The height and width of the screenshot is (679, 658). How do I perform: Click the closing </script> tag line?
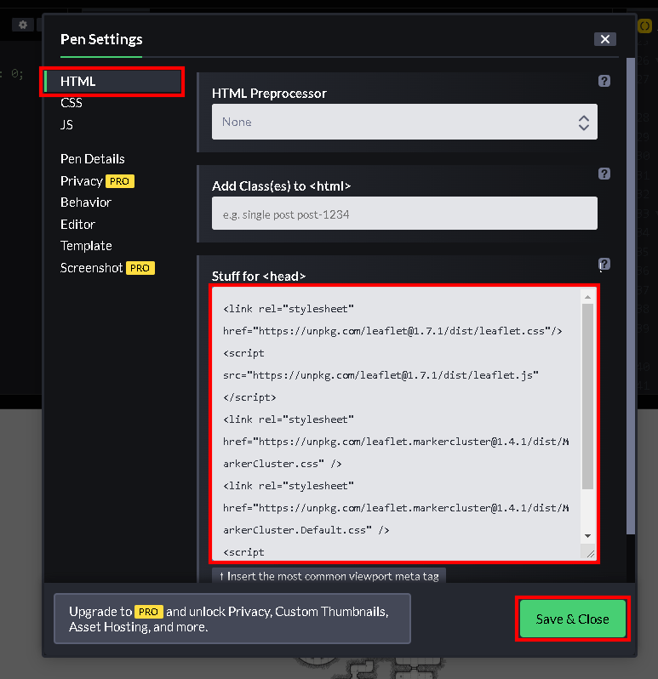click(249, 397)
